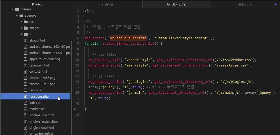The height and width of the screenshot is (135, 280).
Task: Click the project tree vertical scrollbar
Action: [x=72, y=87]
